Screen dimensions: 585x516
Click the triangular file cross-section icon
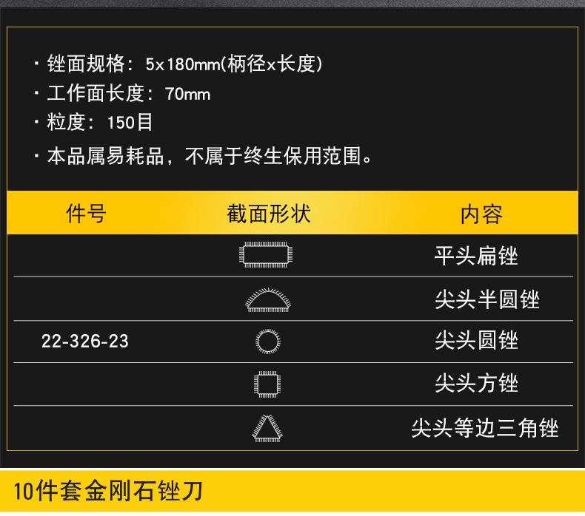click(267, 429)
